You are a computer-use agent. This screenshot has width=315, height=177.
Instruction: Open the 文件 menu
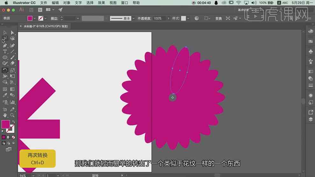(x=44, y=3)
